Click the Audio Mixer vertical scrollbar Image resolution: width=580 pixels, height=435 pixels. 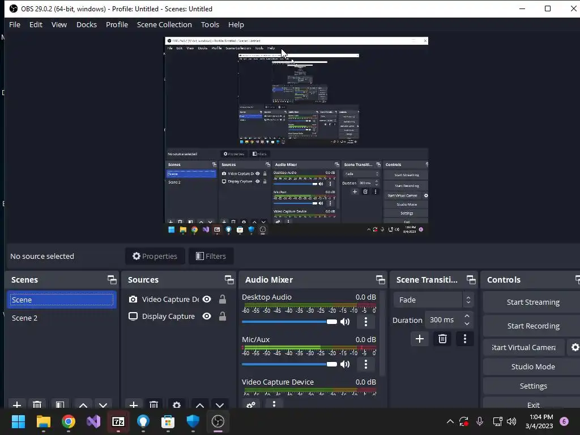pos(382,333)
